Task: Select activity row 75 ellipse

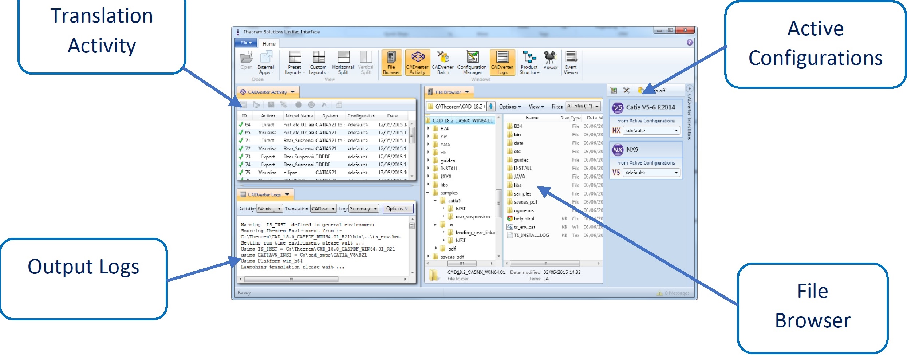Action: [323, 173]
